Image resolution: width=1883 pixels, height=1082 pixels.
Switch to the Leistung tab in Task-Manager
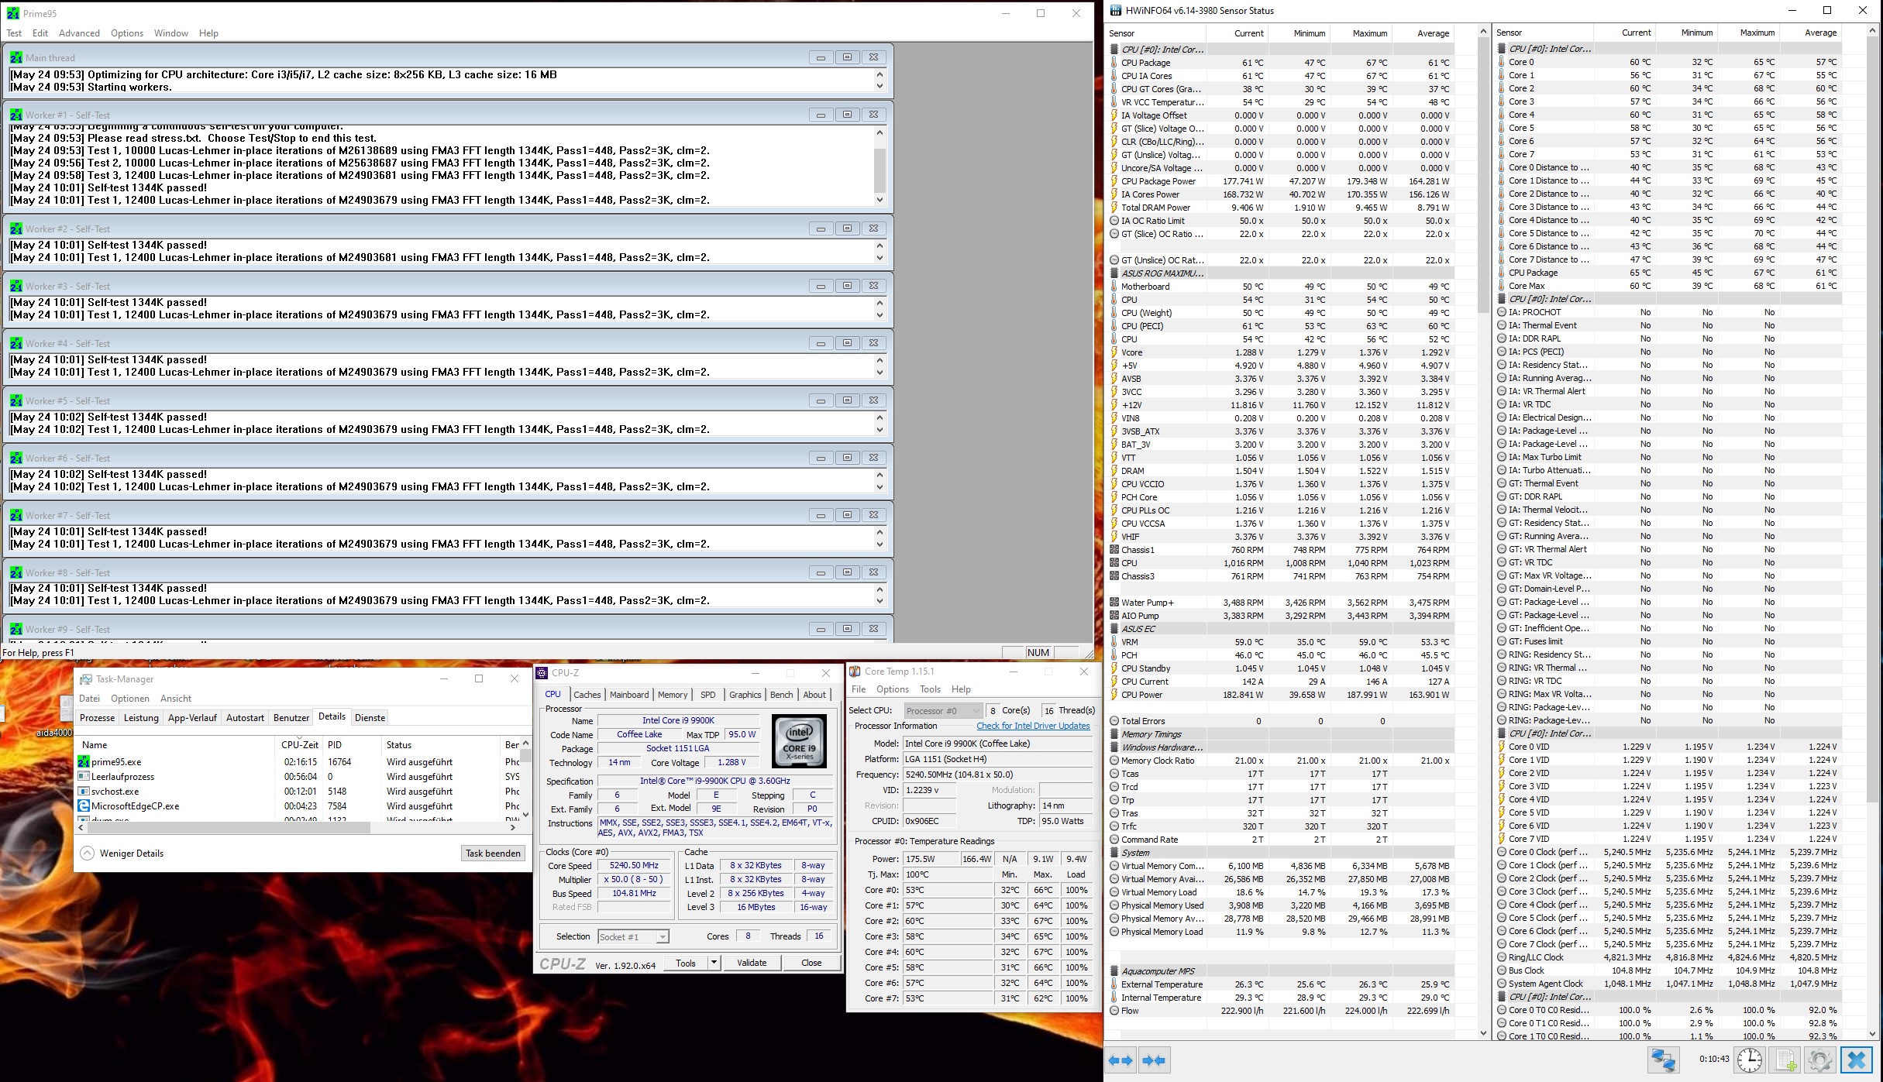click(141, 718)
